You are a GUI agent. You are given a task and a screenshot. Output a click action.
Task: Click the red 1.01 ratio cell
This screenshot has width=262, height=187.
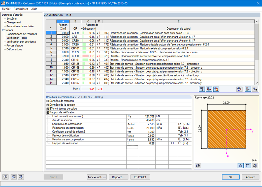pos(88,56)
